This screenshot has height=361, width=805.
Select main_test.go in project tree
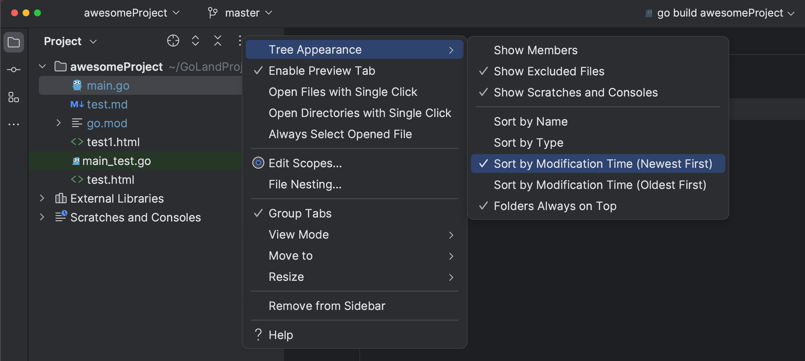[x=116, y=161]
